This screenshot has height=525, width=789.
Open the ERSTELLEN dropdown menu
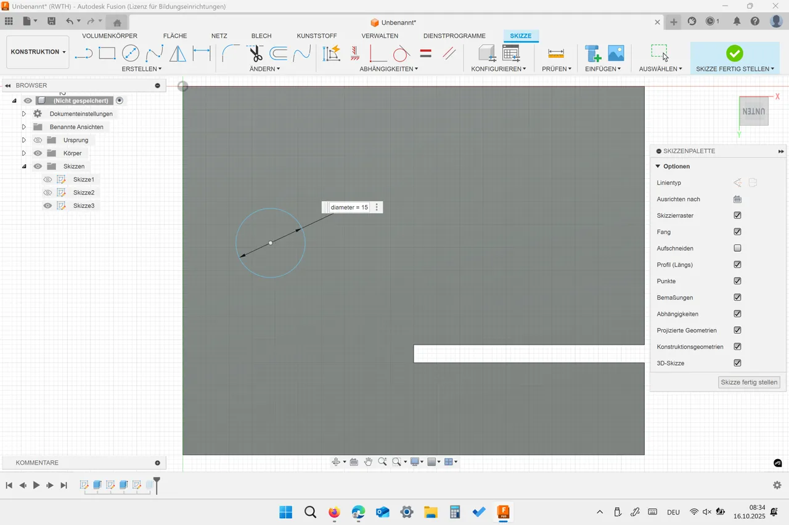point(142,69)
